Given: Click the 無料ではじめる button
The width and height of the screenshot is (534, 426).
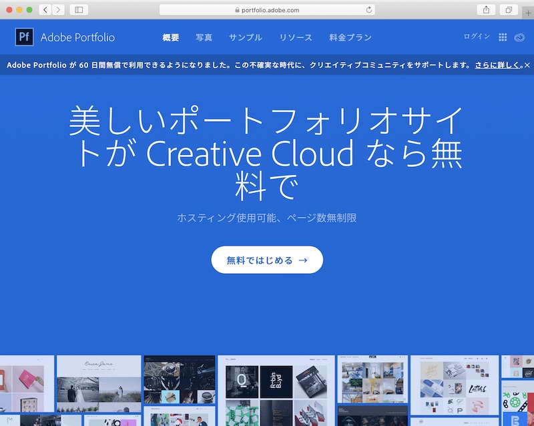Looking at the screenshot, I should point(267,259).
